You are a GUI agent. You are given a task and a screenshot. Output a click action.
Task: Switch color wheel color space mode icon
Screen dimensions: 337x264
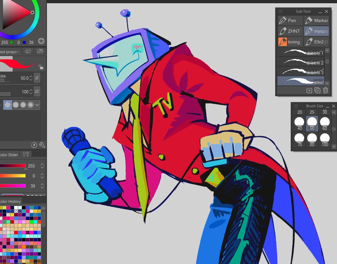pos(41,41)
